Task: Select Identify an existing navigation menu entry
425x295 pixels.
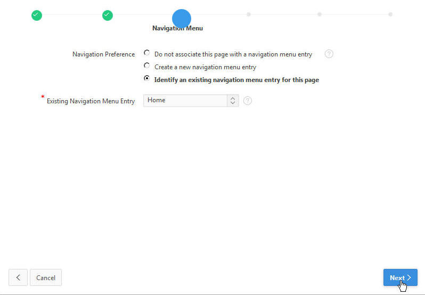Action: click(x=146, y=78)
